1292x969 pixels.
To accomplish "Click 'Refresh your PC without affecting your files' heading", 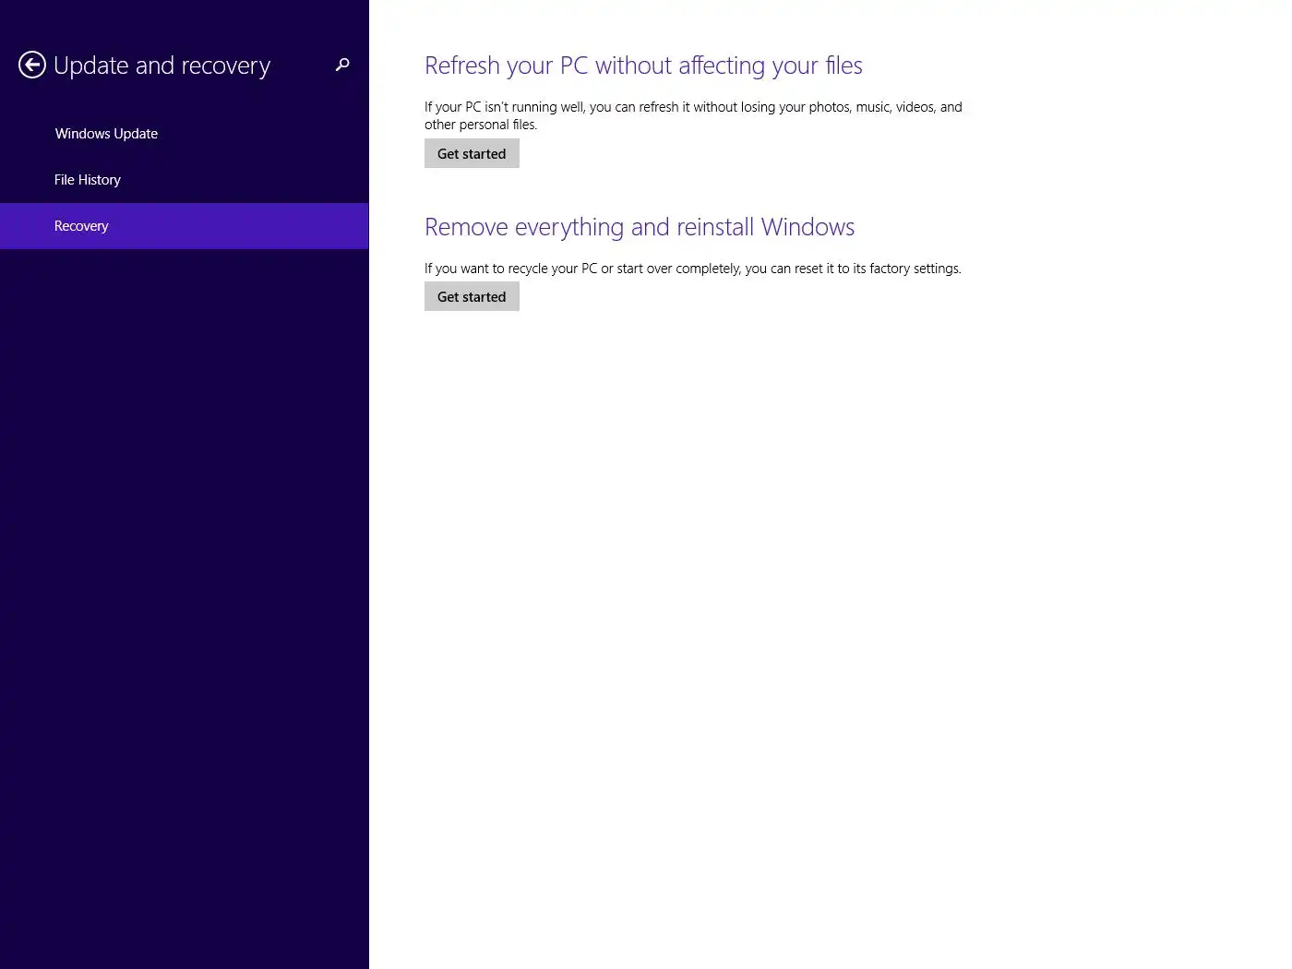I will (x=643, y=66).
